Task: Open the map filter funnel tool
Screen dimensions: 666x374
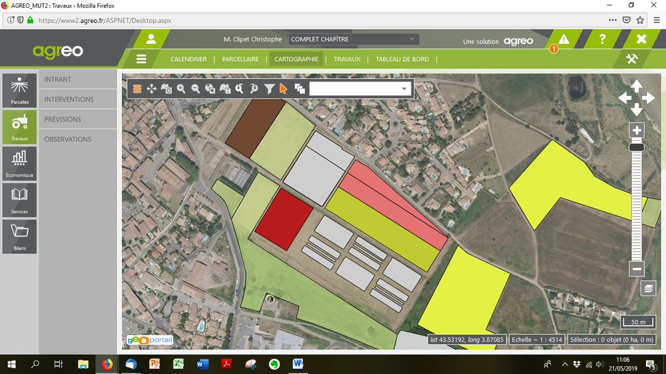Action: click(269, 89)
